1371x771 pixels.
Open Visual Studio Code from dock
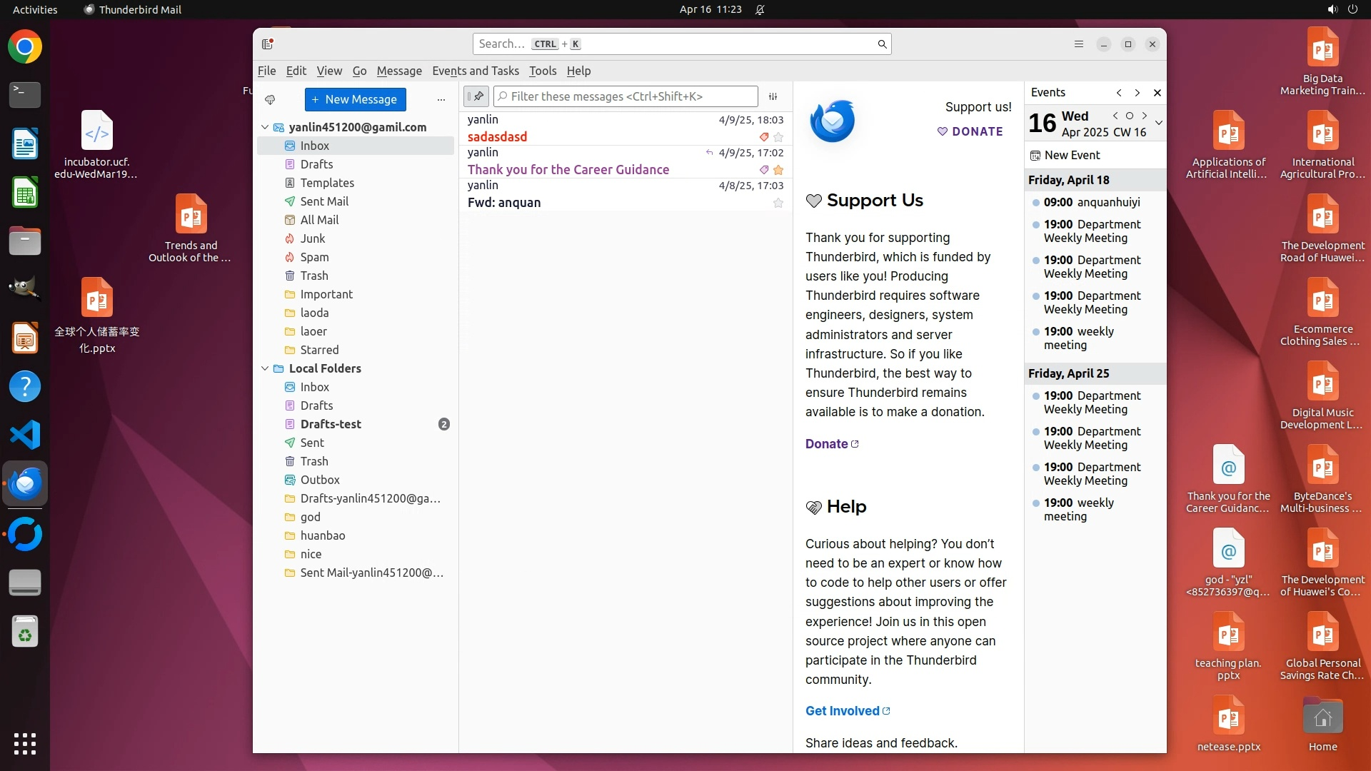click(x=25, y=435)
